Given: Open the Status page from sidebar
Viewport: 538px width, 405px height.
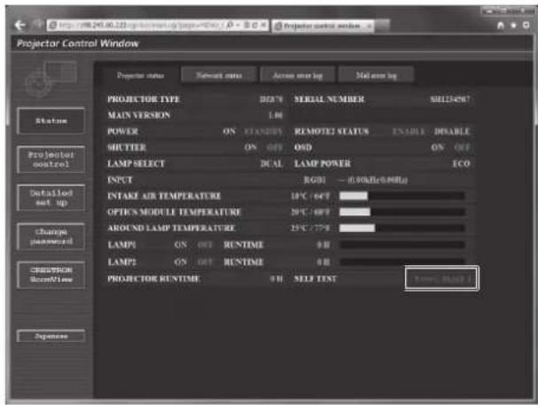Looking at the screenshot, I should 51,121.
